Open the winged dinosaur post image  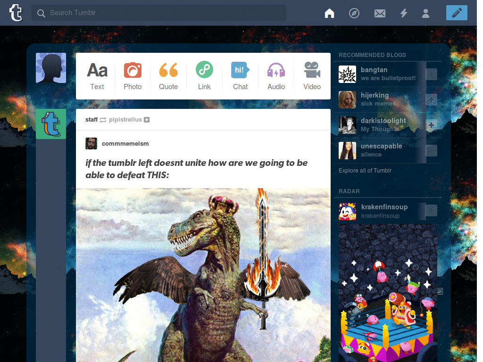[203, 275]
